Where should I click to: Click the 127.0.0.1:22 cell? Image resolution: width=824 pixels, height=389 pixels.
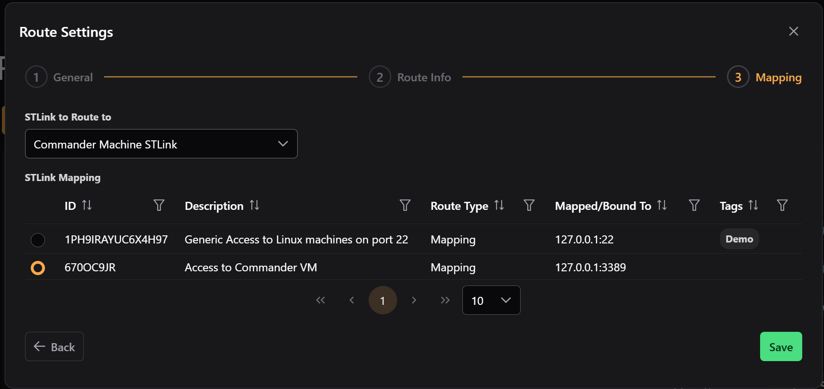585,240
